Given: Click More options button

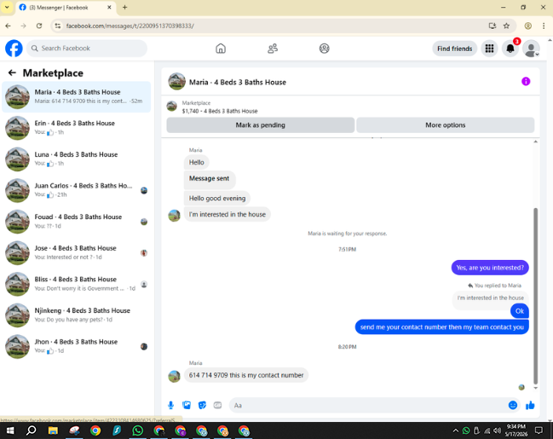Looking at the screenshot, I should 445,125.
